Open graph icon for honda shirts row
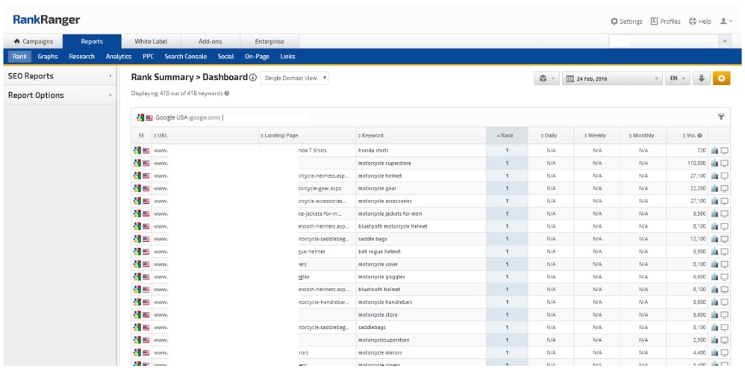 coord(715,151)
